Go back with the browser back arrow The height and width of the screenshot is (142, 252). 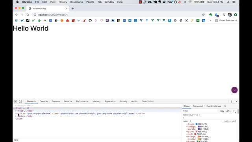[x=17, y=15]
